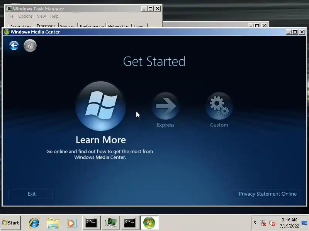Close the Windows Media Center window
Image resolution: width=309 pixels, height=231 pixels.
click(302, 32)
